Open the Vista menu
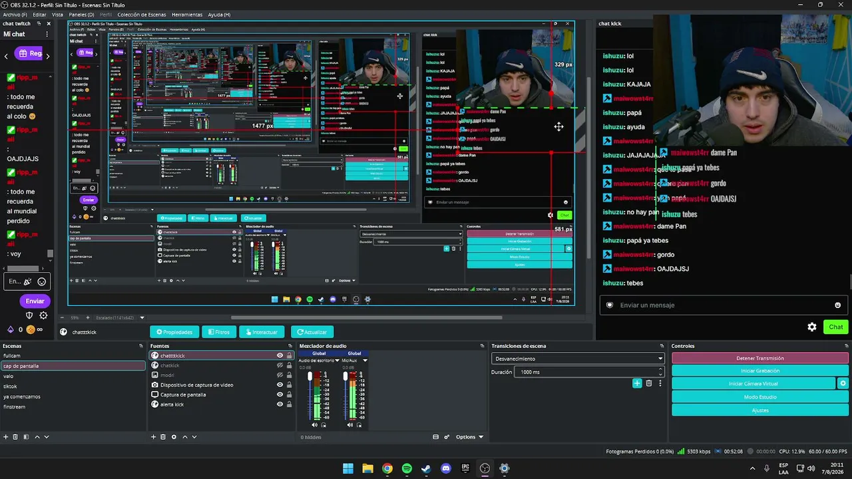The image size is (852, 479). (x=58, y=15)
